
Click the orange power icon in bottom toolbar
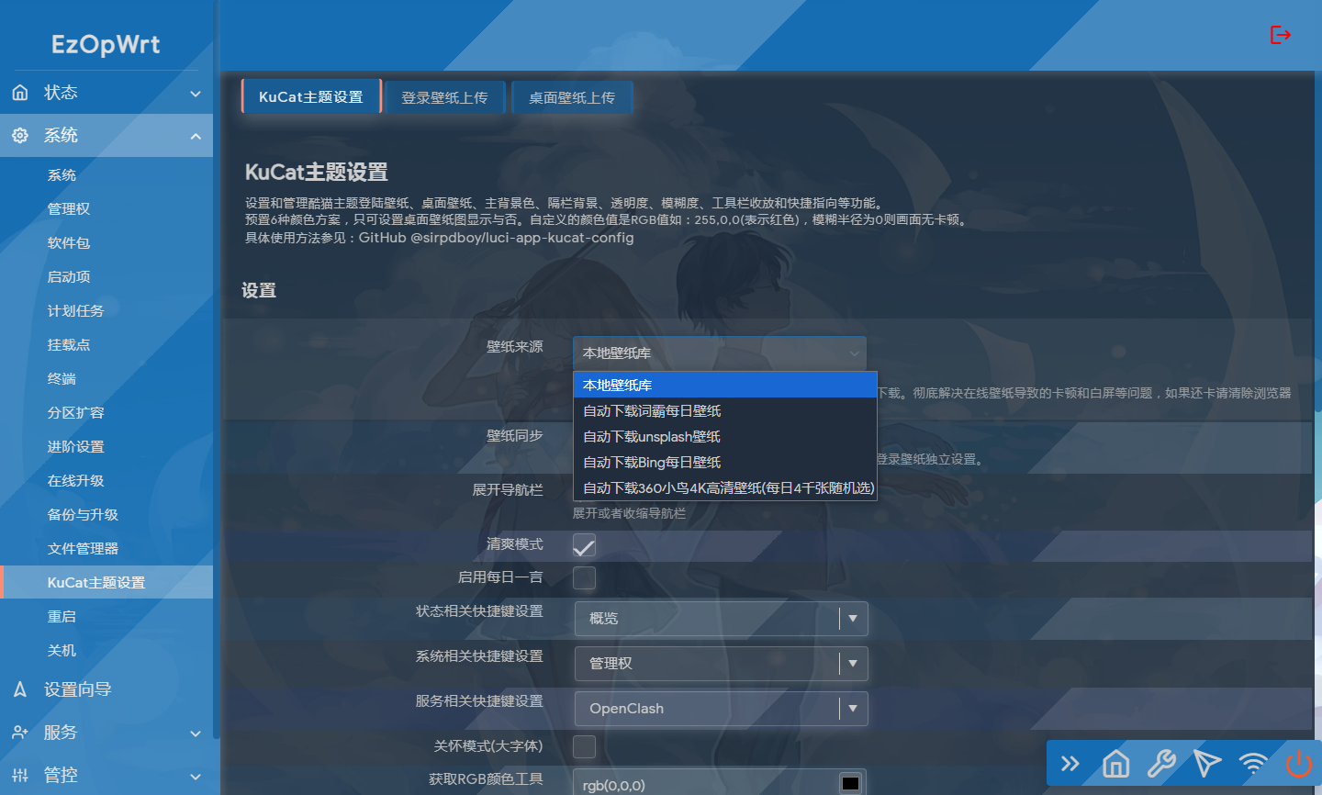pos(1298,764)
